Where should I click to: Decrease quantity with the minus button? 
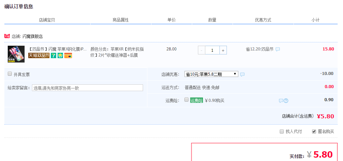pos(202,50)
